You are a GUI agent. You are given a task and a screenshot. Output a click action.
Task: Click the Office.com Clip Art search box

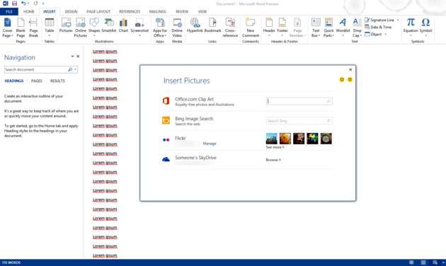(x=299, y=101)
